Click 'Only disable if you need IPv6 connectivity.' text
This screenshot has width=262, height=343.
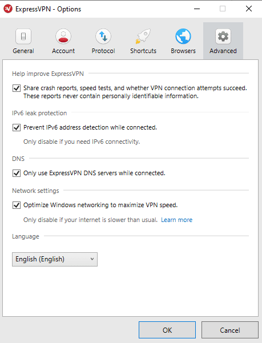point(82,142)
